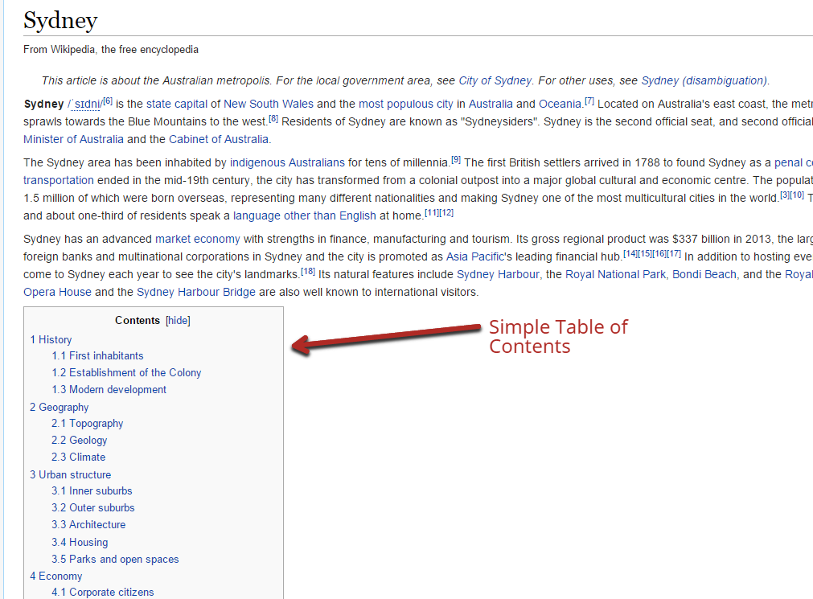The height and width of the screenshot is (599, 813).
Task: Open '4.1 Corporate citizens' contents link
Action: point(103,593)
